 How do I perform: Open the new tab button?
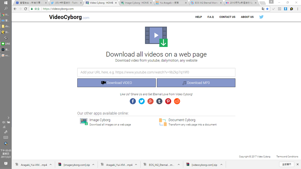(262, 3)
